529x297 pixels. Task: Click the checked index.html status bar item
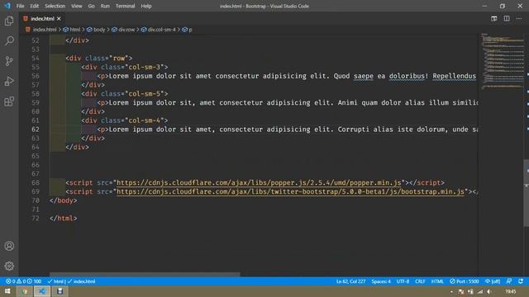pos(81,281)
